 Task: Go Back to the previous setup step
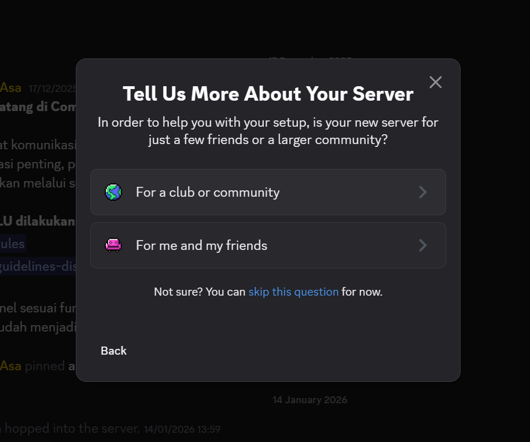113,351
